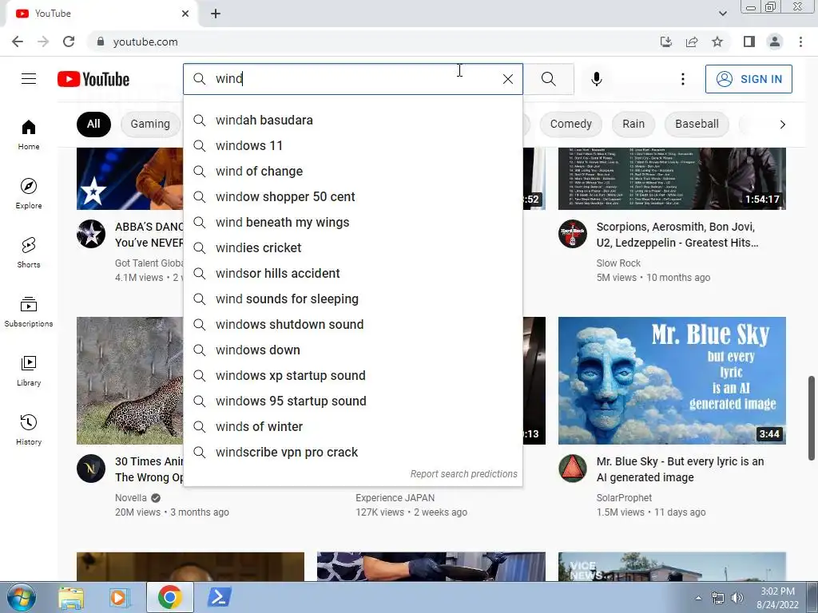
Task: Choose suggestion 'windies cricket'
Action: 352,247
